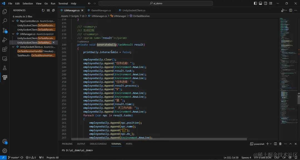Open the File menu
Viewport: 300px width, 160px height.
(10, 3)
